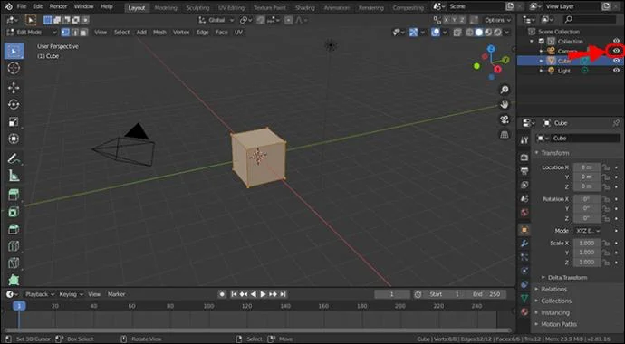Enable face select mode

click(83, 33)
